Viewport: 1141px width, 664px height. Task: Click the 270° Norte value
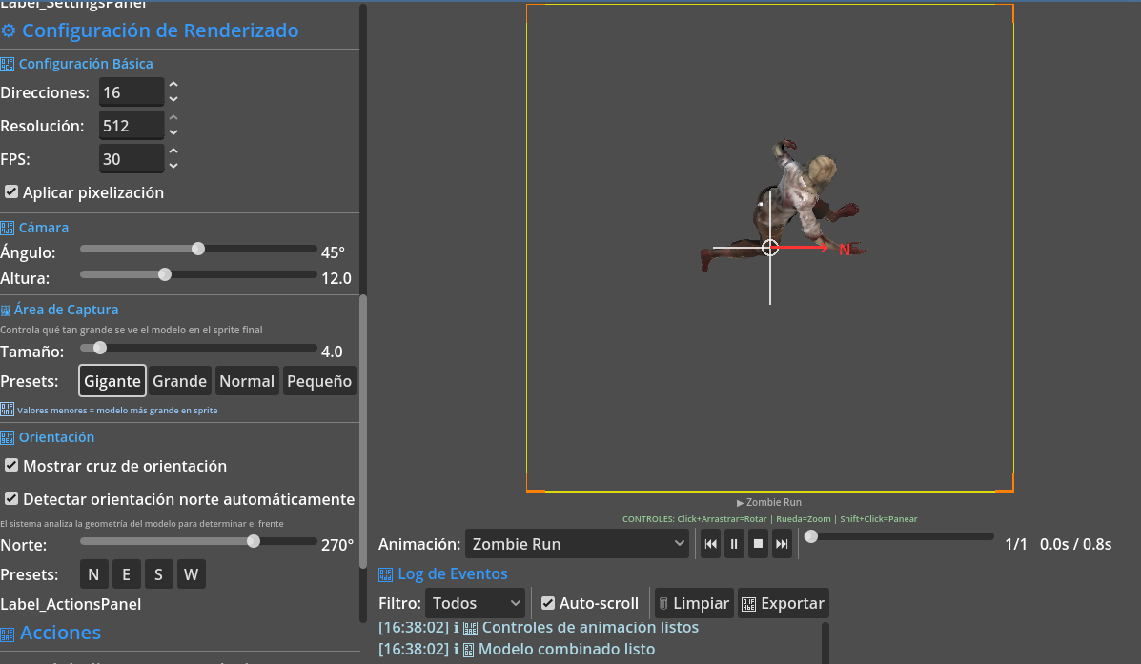[337, 546]
